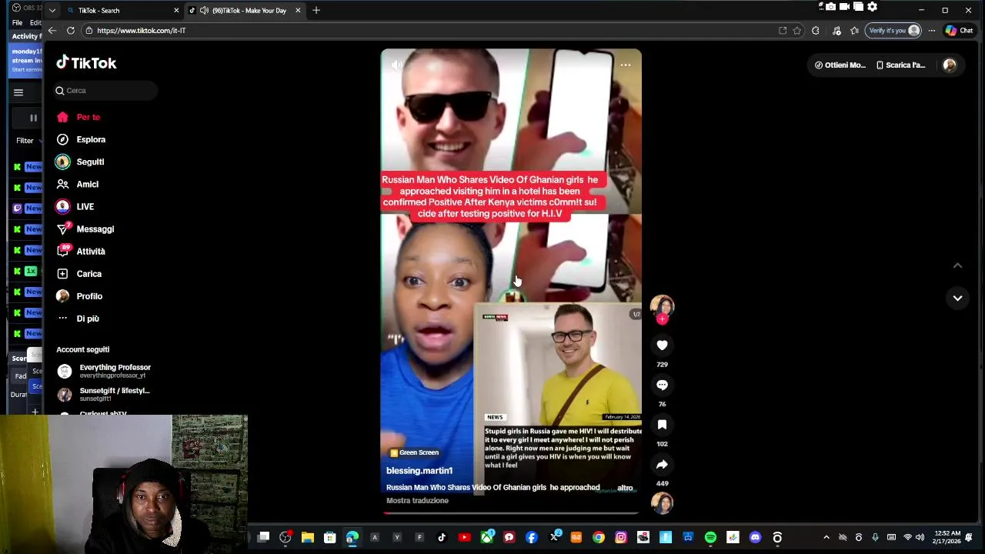Open Messaggi inbox
985x554 pixels.
tap(85, 229)
